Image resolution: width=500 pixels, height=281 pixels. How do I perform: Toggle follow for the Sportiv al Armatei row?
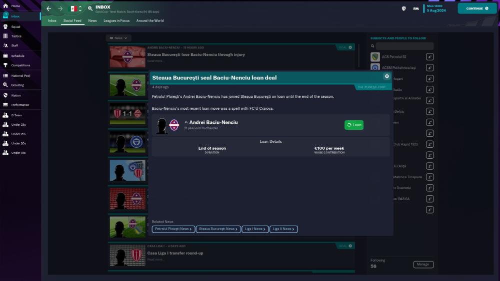(x=429, y=100)
